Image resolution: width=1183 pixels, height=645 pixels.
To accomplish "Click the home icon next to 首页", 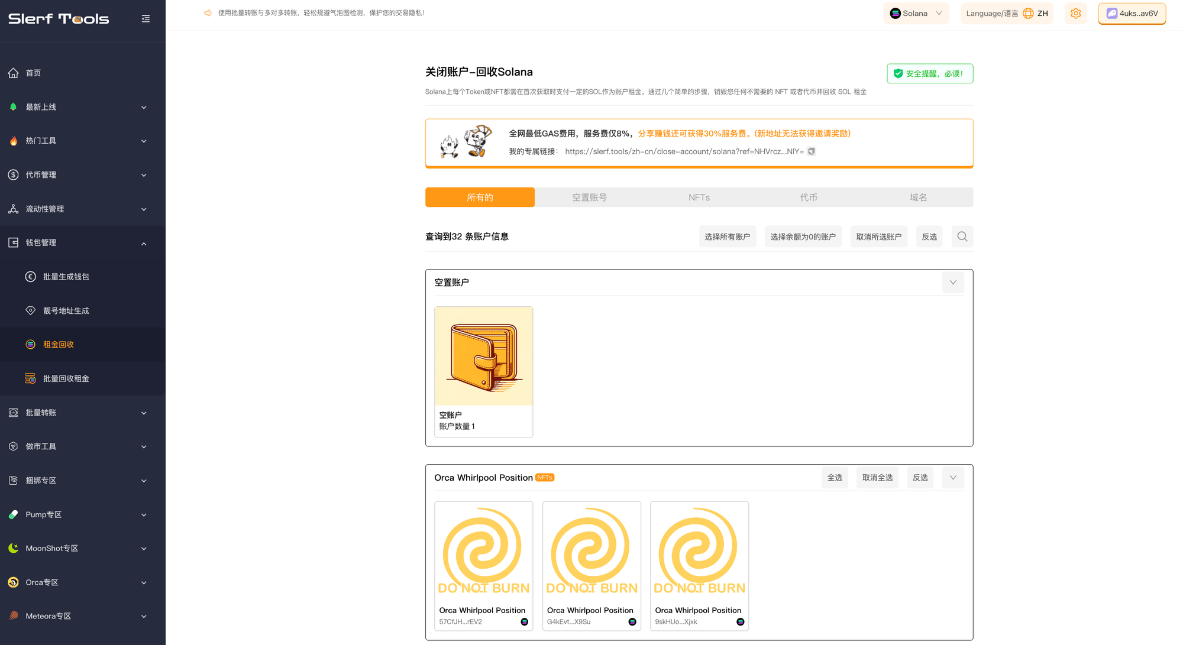I will (x=14, y=73).
